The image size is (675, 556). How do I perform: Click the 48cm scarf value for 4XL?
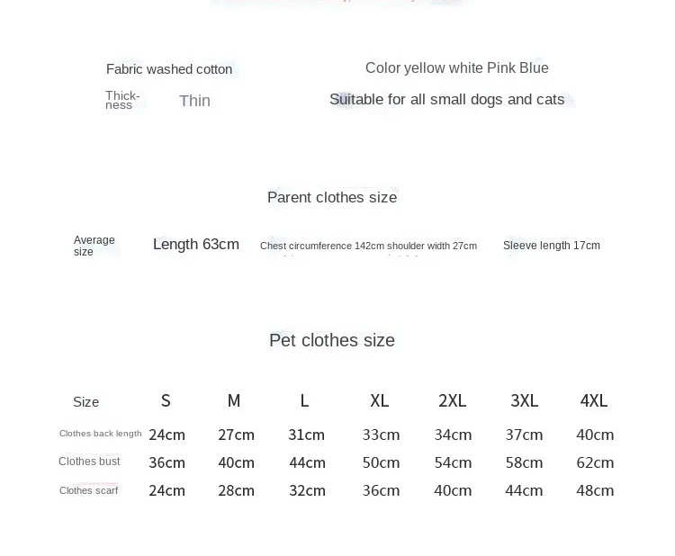click(x=595, y=490)
